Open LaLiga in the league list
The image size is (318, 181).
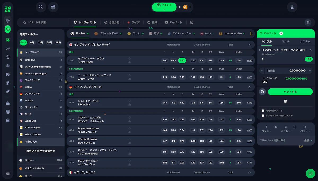(41, 87)
